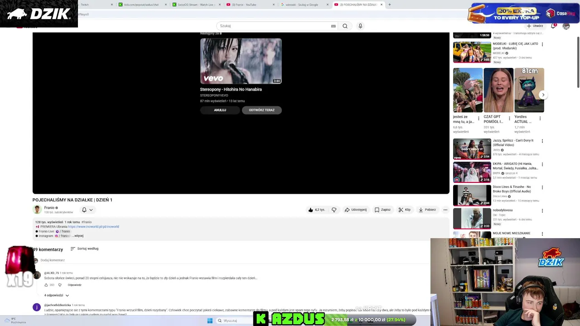Start voice search with the microphone icon
580x326 pixels.
(360, 26)
